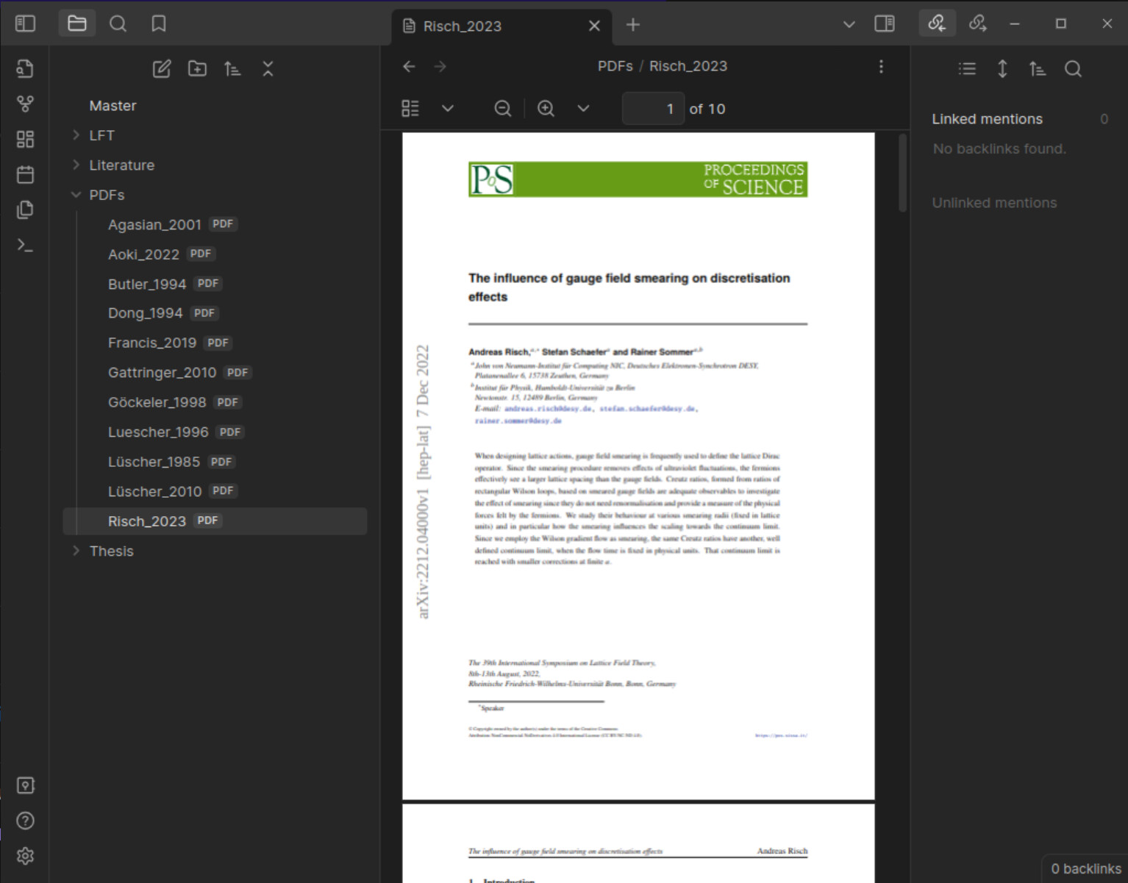Open the help icon

pyautogui.click(x=25, y=821)
